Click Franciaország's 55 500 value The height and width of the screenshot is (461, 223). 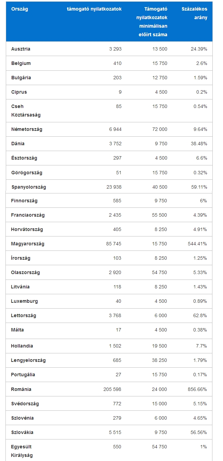click(159, 215)
